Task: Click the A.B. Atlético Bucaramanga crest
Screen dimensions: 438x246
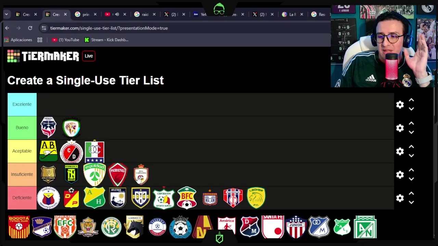Action: pyautogui.click(x=48, y=151)
